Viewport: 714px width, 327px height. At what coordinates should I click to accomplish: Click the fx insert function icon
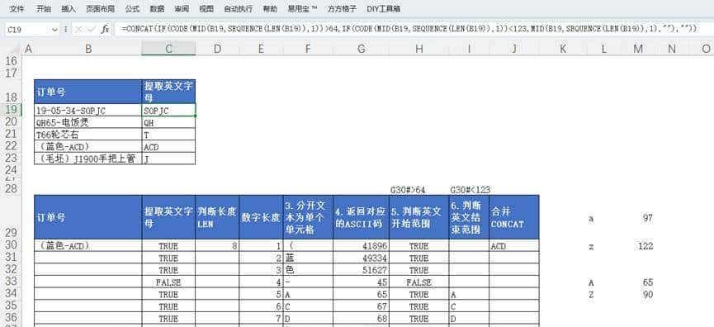coord(105,30)
